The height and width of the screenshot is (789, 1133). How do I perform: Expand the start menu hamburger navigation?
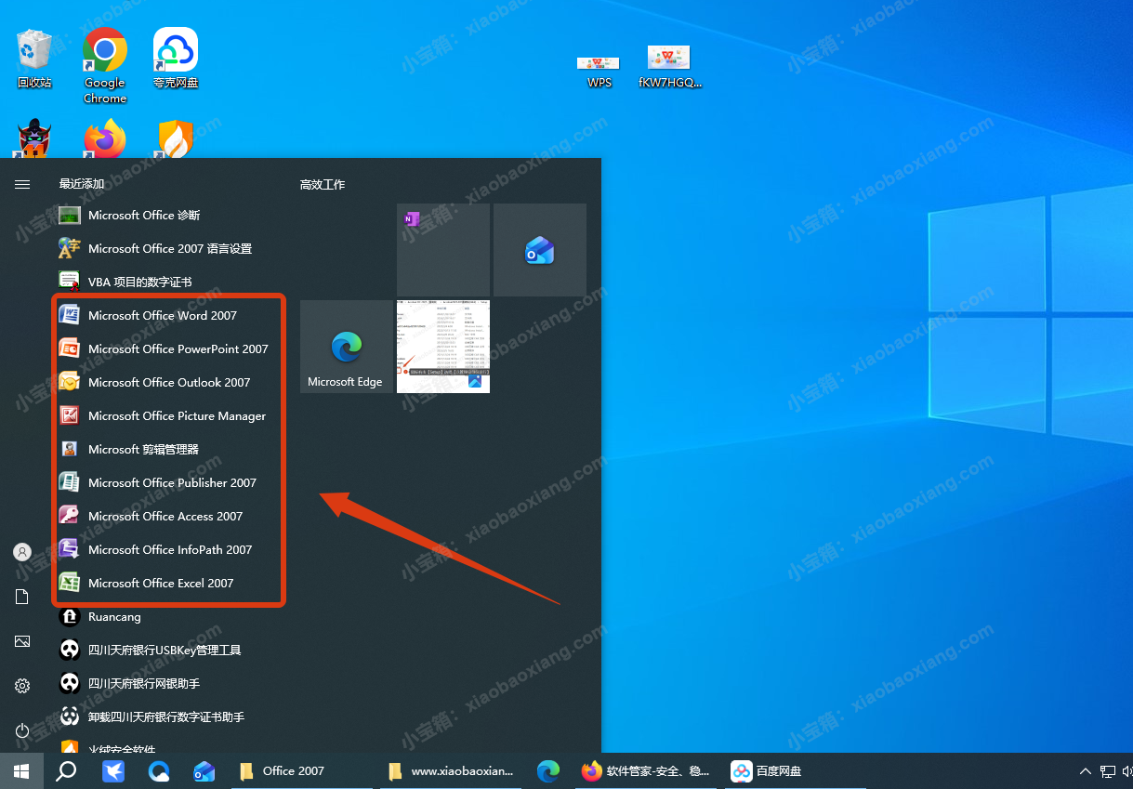pyautogui.click(x=22, y=185)
